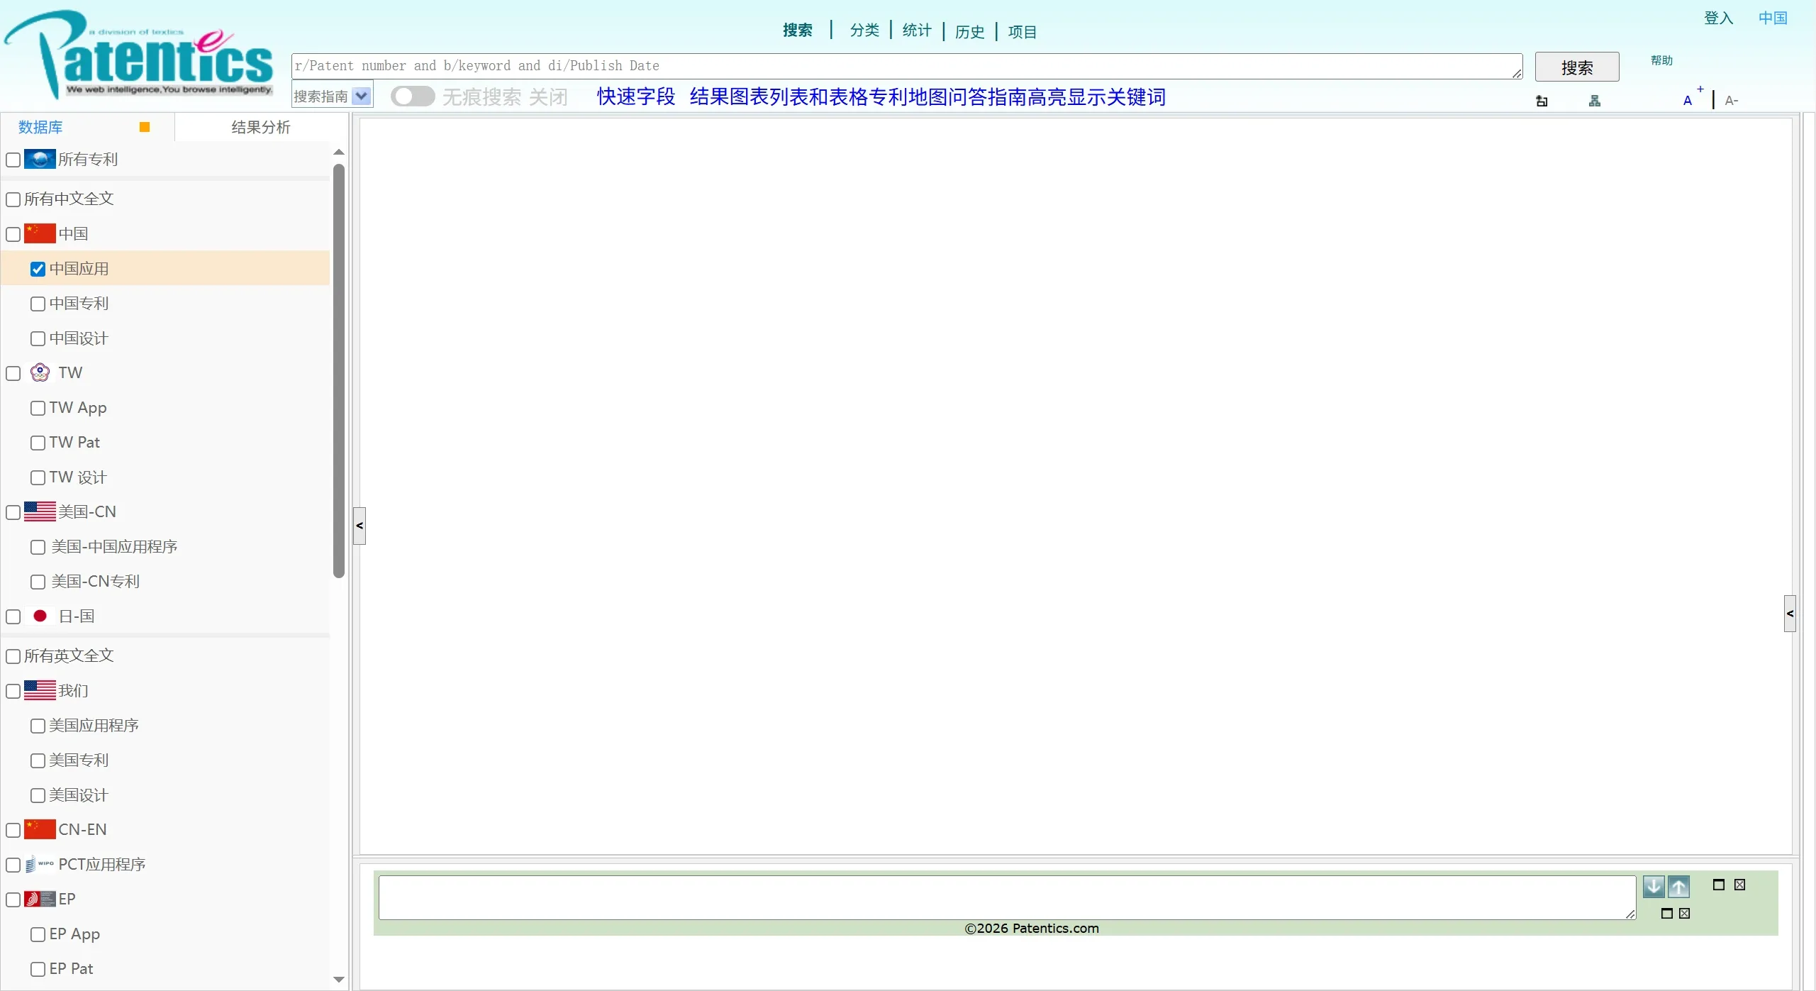Open the 分类 menu item
1816x991 pixels.
pyautogui.click(x=864, y=30)
